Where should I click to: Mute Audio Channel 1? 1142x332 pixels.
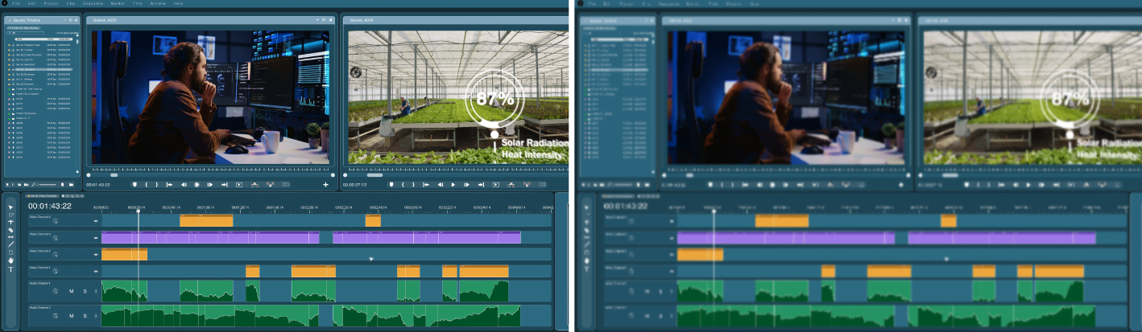[71, 291]
